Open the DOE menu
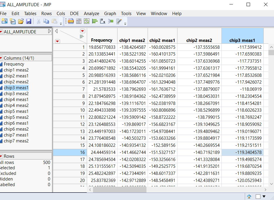The image size is (274, 200). click(x=74, y=14)
